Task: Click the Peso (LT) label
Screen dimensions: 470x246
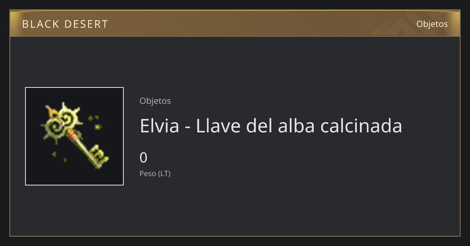Action: 155,174
